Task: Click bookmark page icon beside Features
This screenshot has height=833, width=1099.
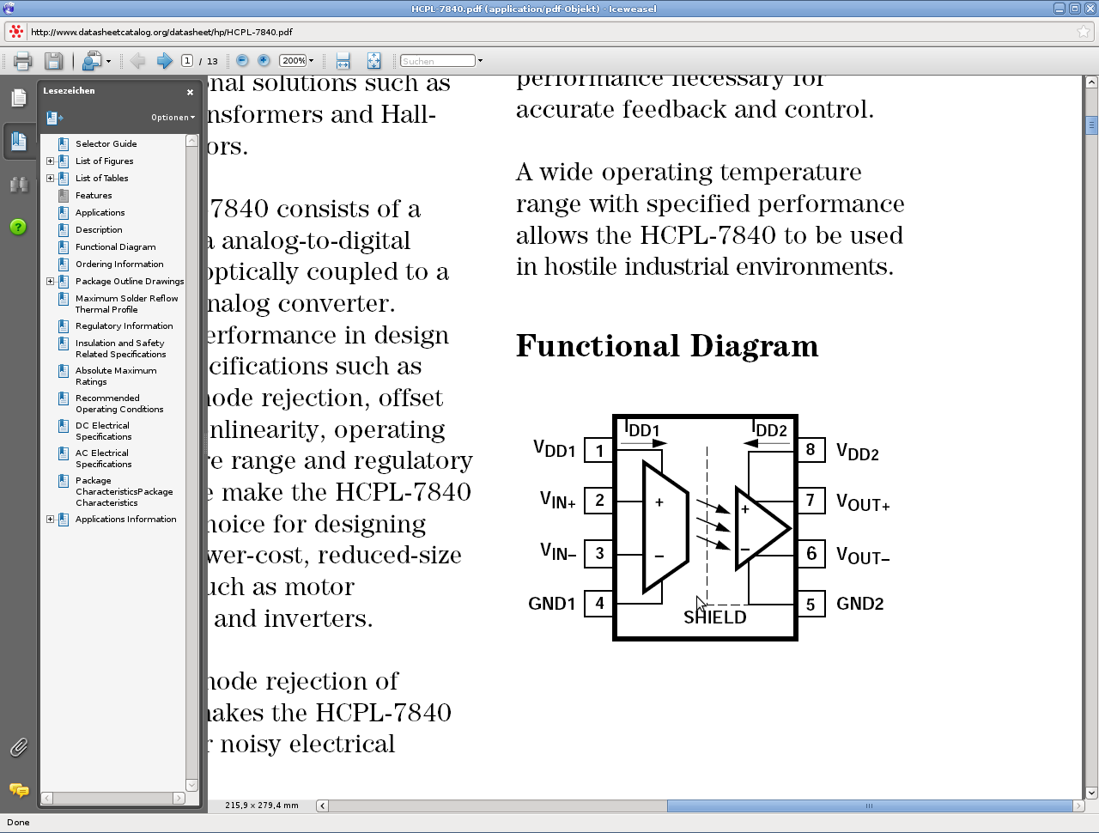Action: click(64, 196)
